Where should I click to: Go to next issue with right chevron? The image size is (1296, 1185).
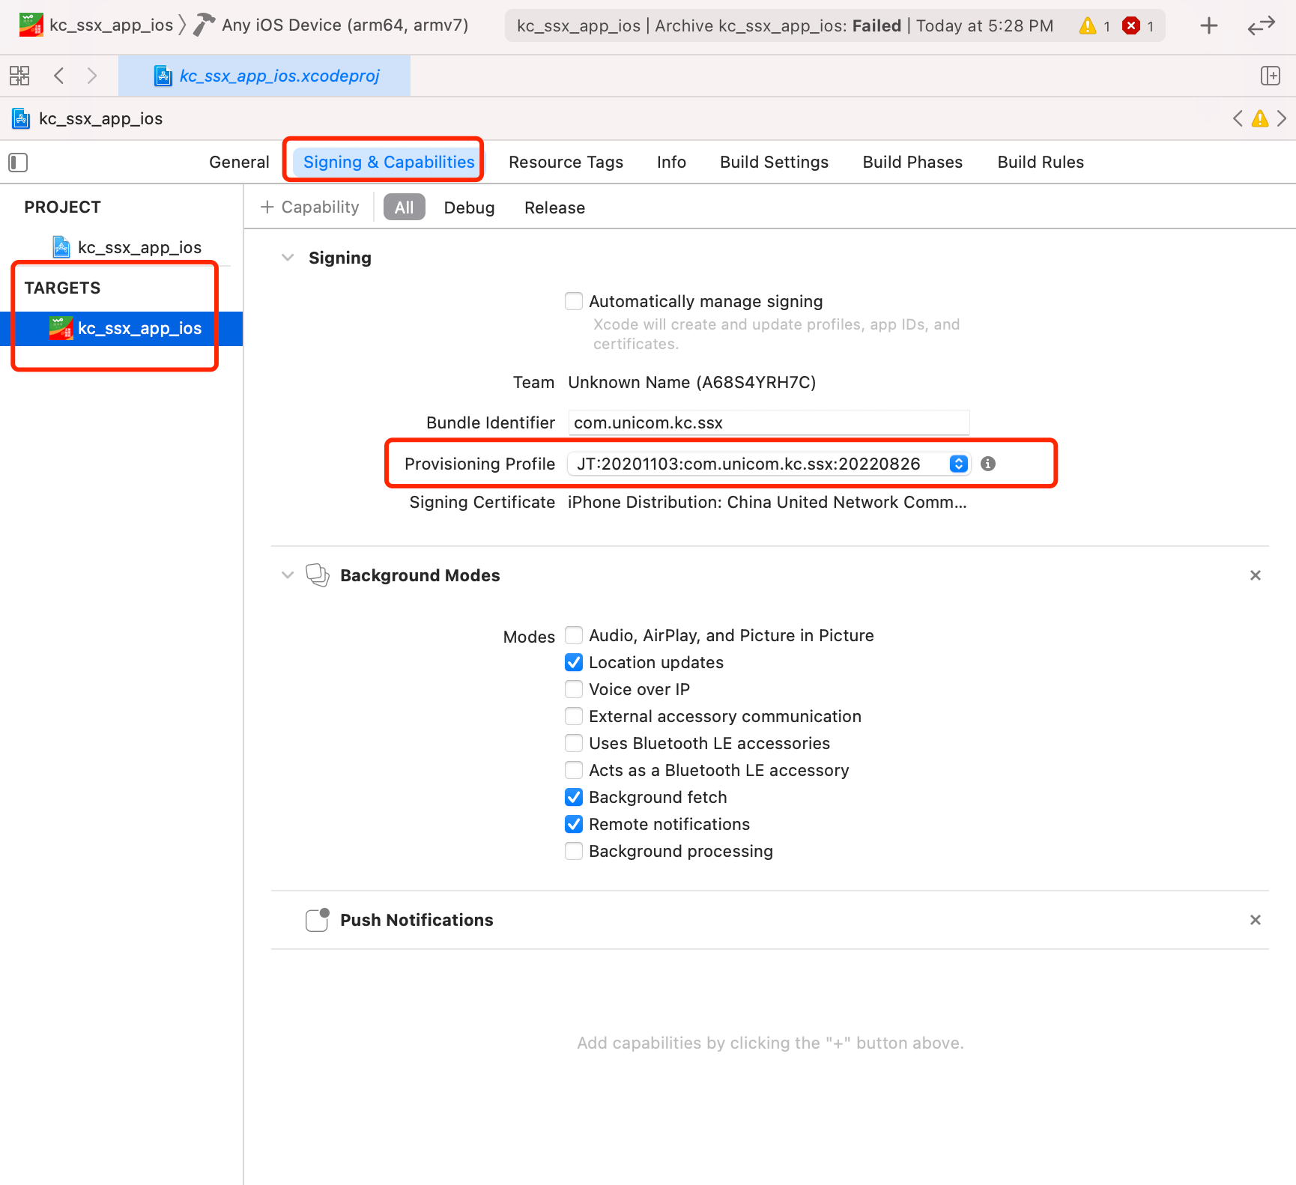click(x=1282, y=118)
